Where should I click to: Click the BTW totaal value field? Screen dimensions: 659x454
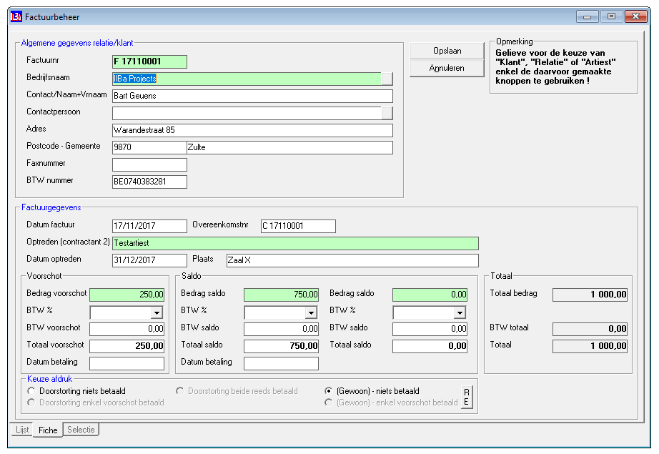point(590,329)
